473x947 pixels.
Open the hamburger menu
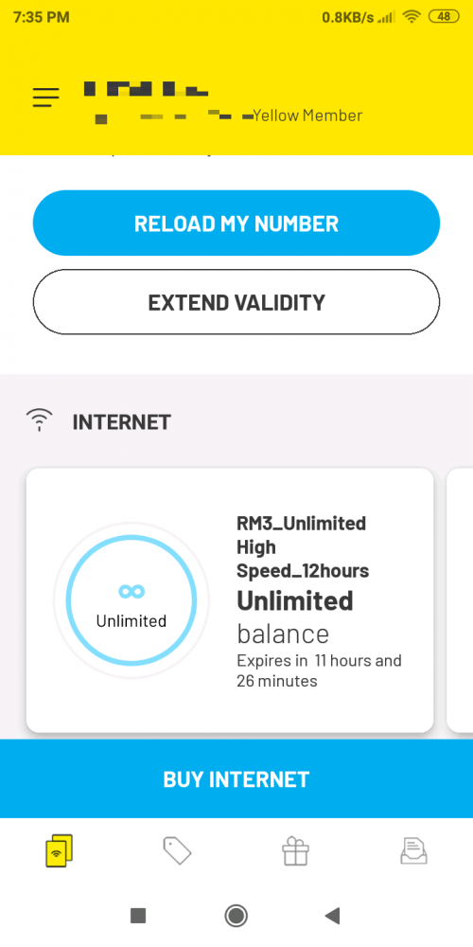[45, 98]
